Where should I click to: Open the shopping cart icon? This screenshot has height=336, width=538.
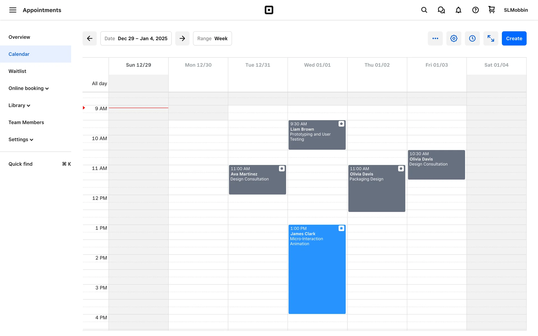click(491, 10)
